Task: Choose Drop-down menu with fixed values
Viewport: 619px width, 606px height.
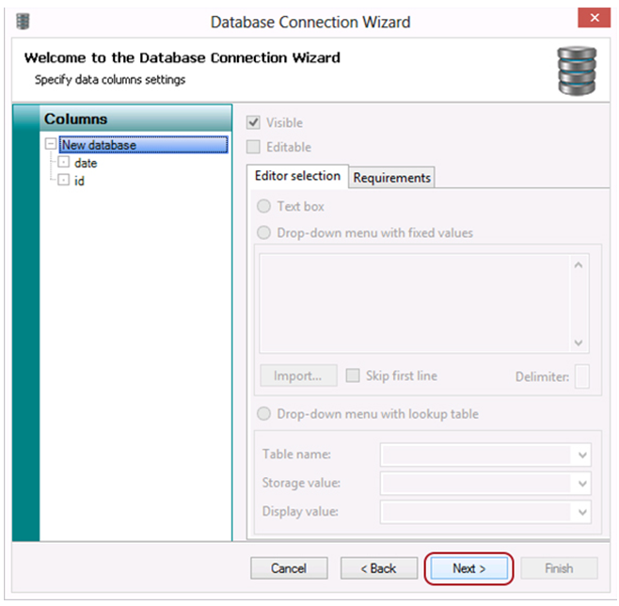Action: click(263, 232)
